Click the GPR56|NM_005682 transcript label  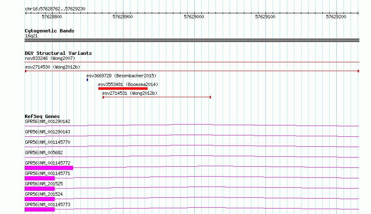coord(45,153)
